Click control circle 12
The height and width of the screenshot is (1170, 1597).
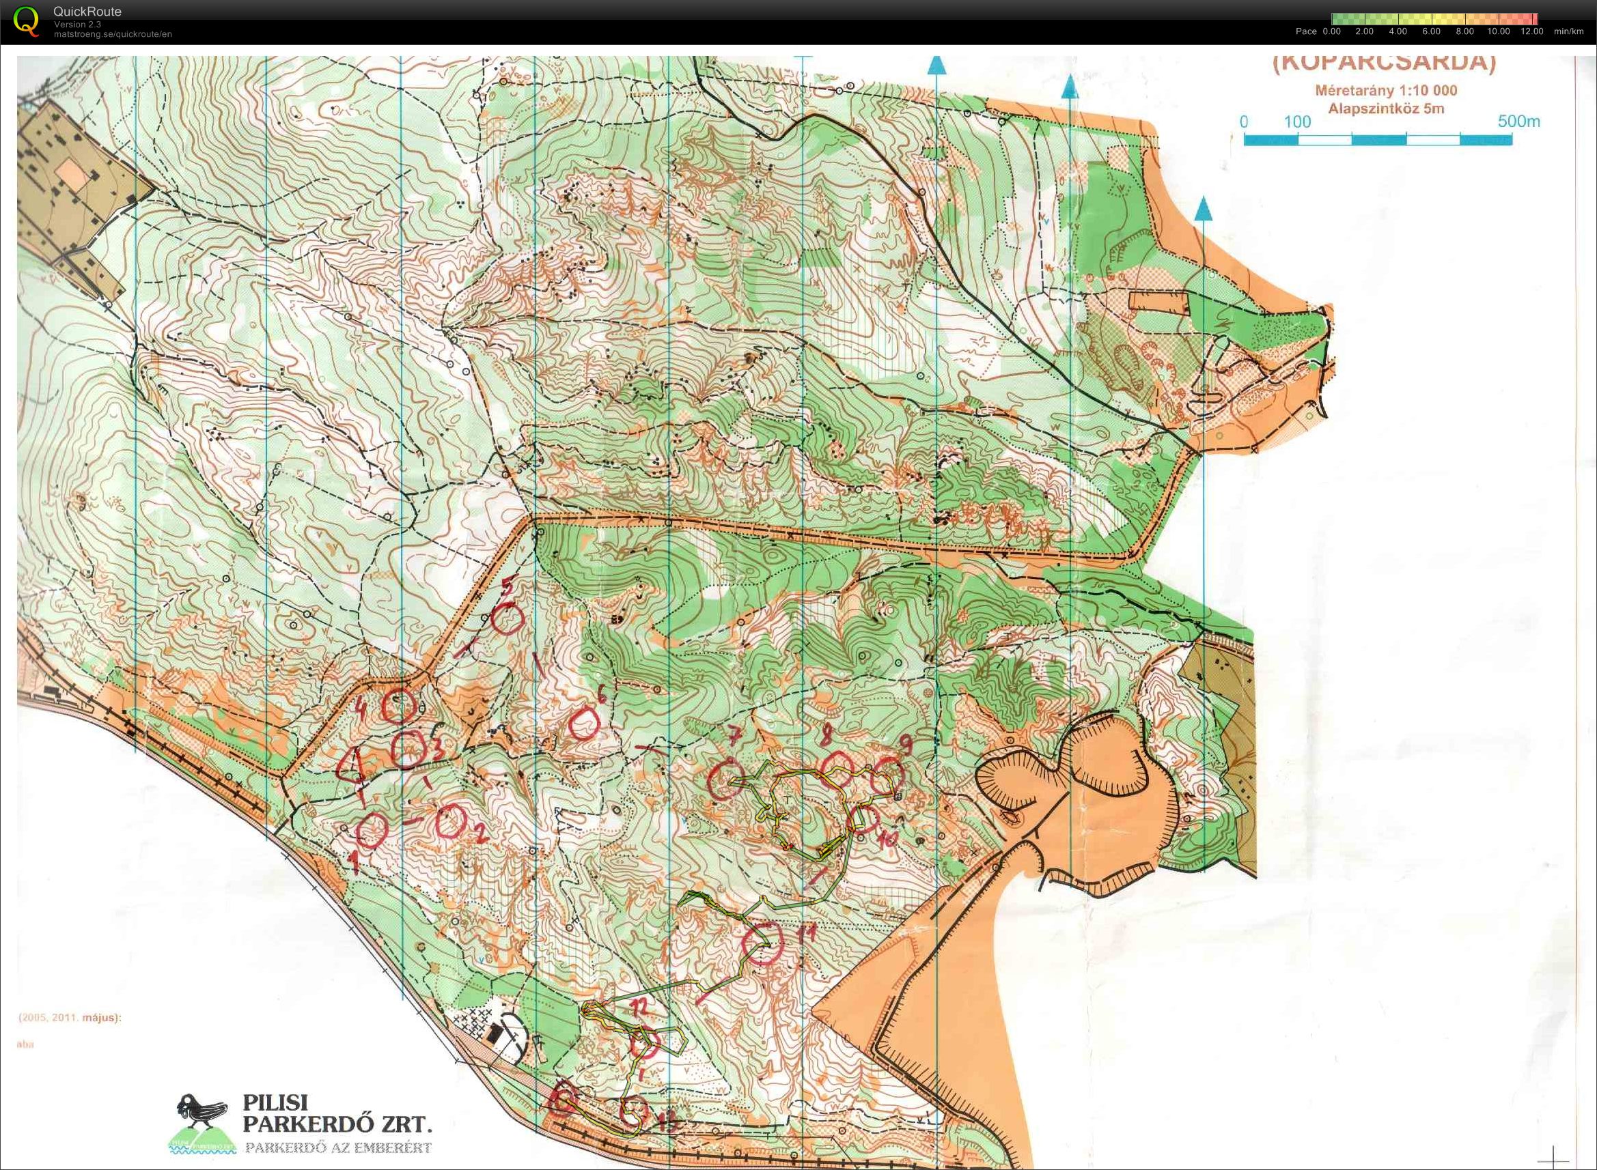(x=645, y=1043)
